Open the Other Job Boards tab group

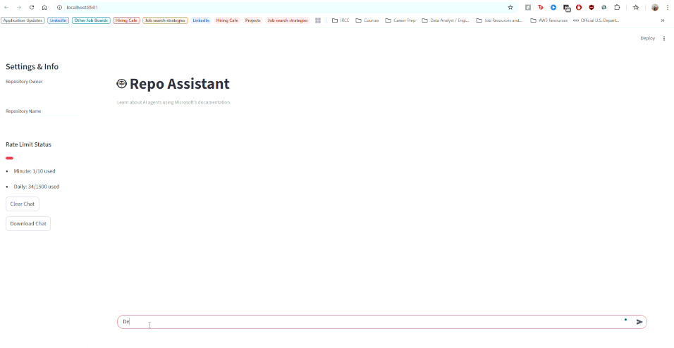(91, 20)
